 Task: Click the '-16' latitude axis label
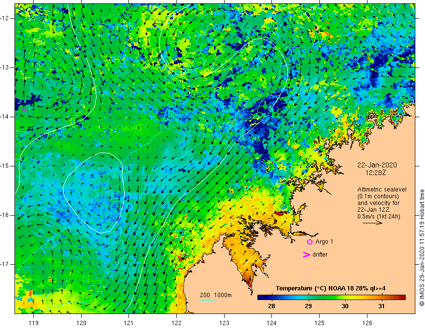[5, 215]
